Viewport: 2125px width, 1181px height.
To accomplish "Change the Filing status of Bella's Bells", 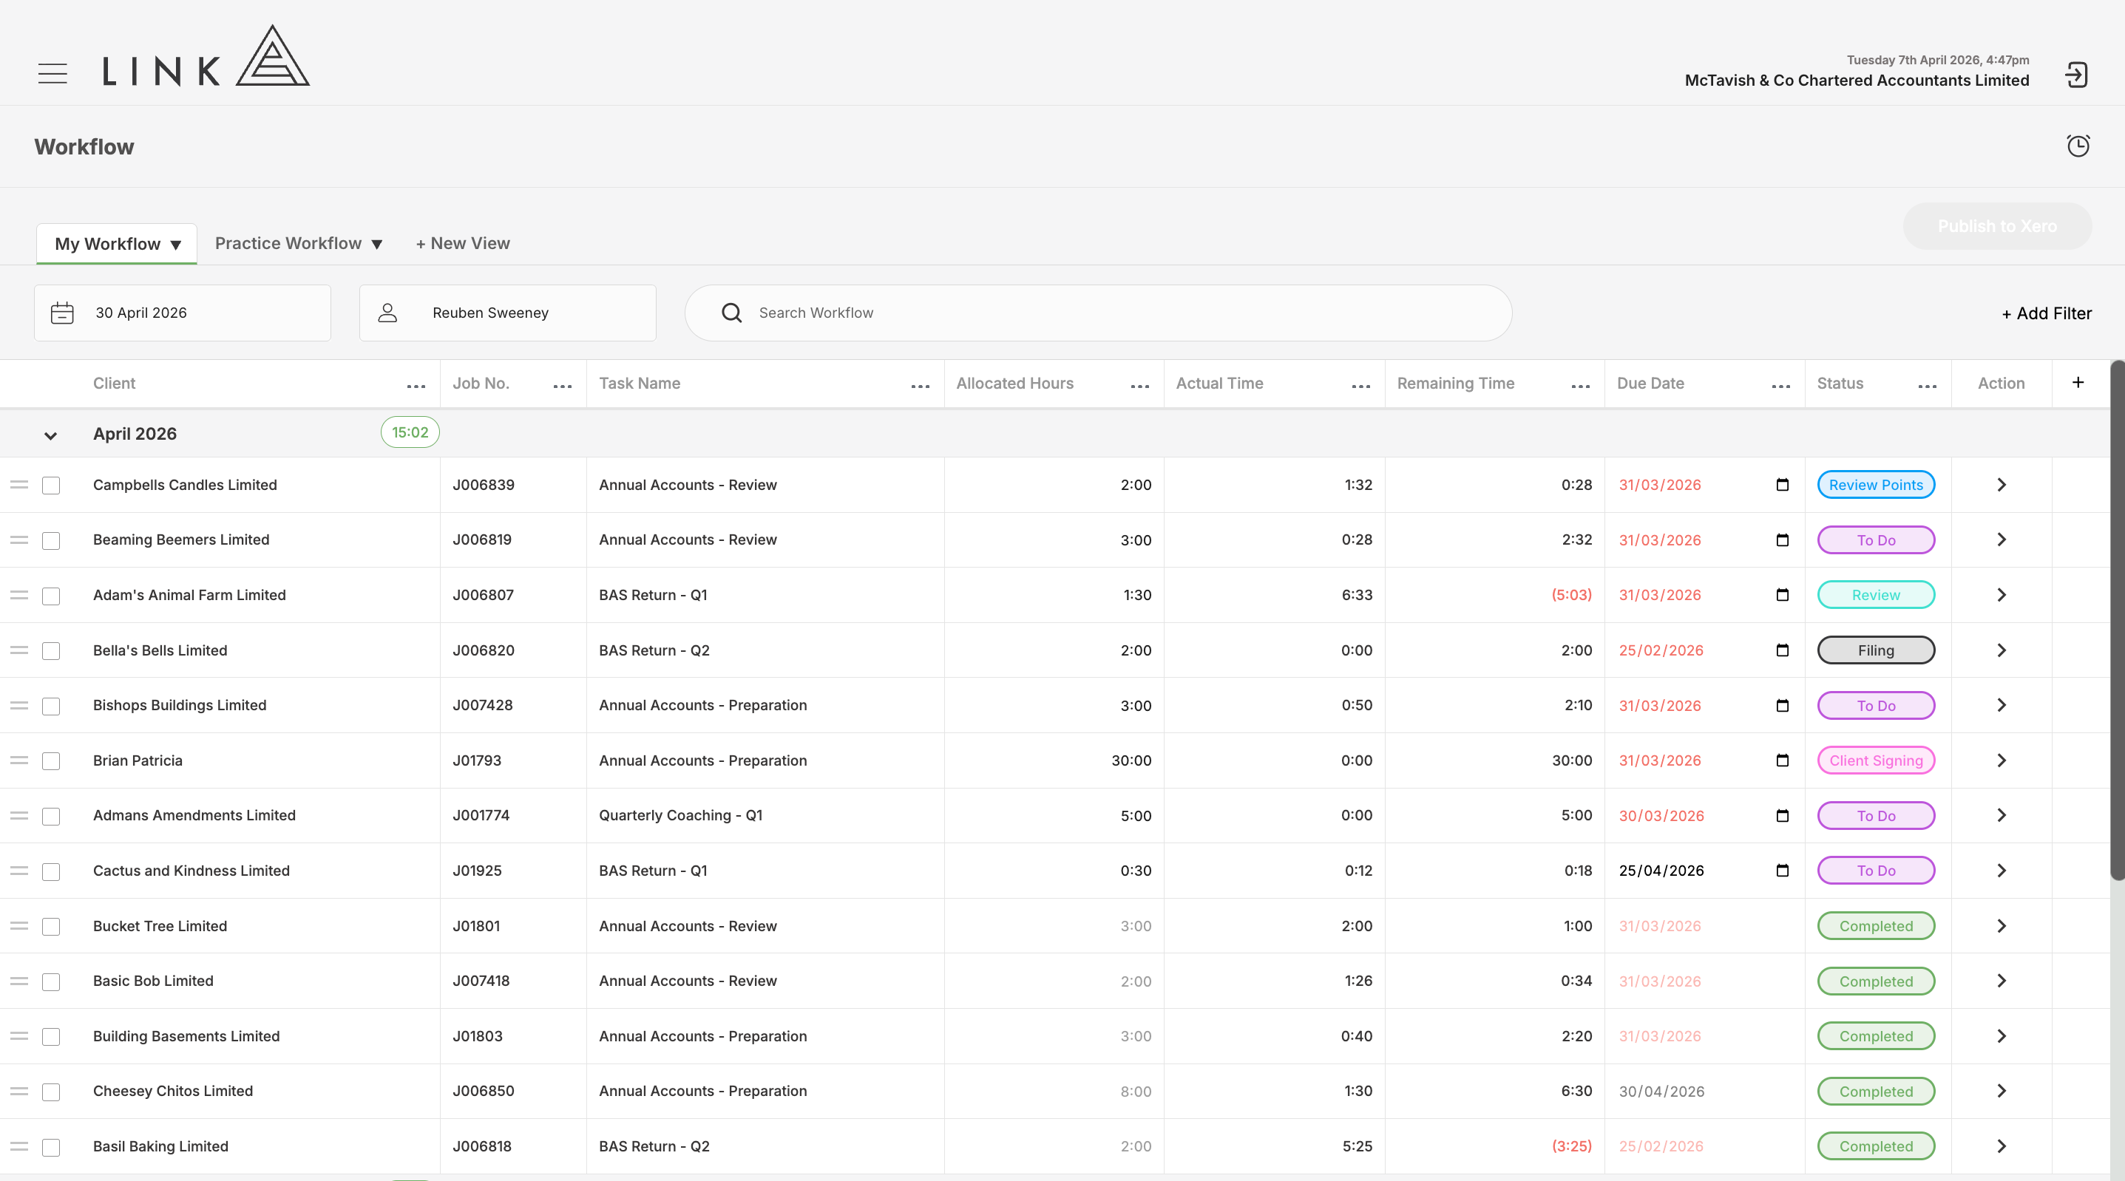I will pyautogui.click(x=1876, y=650).
